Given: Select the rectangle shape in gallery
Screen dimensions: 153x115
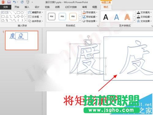Looking at the screenshot, I should pos(18,13).
